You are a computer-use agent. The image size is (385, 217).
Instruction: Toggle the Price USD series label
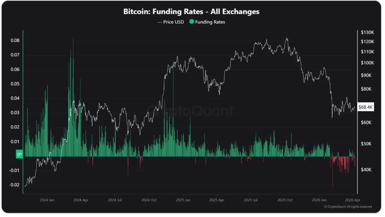tap(174, 22)
